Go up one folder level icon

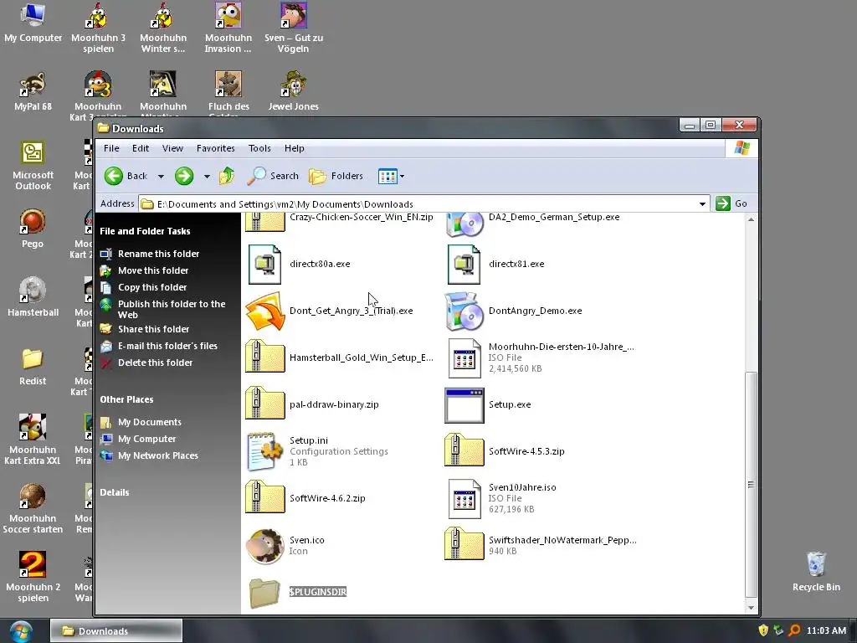click(226, 176)
